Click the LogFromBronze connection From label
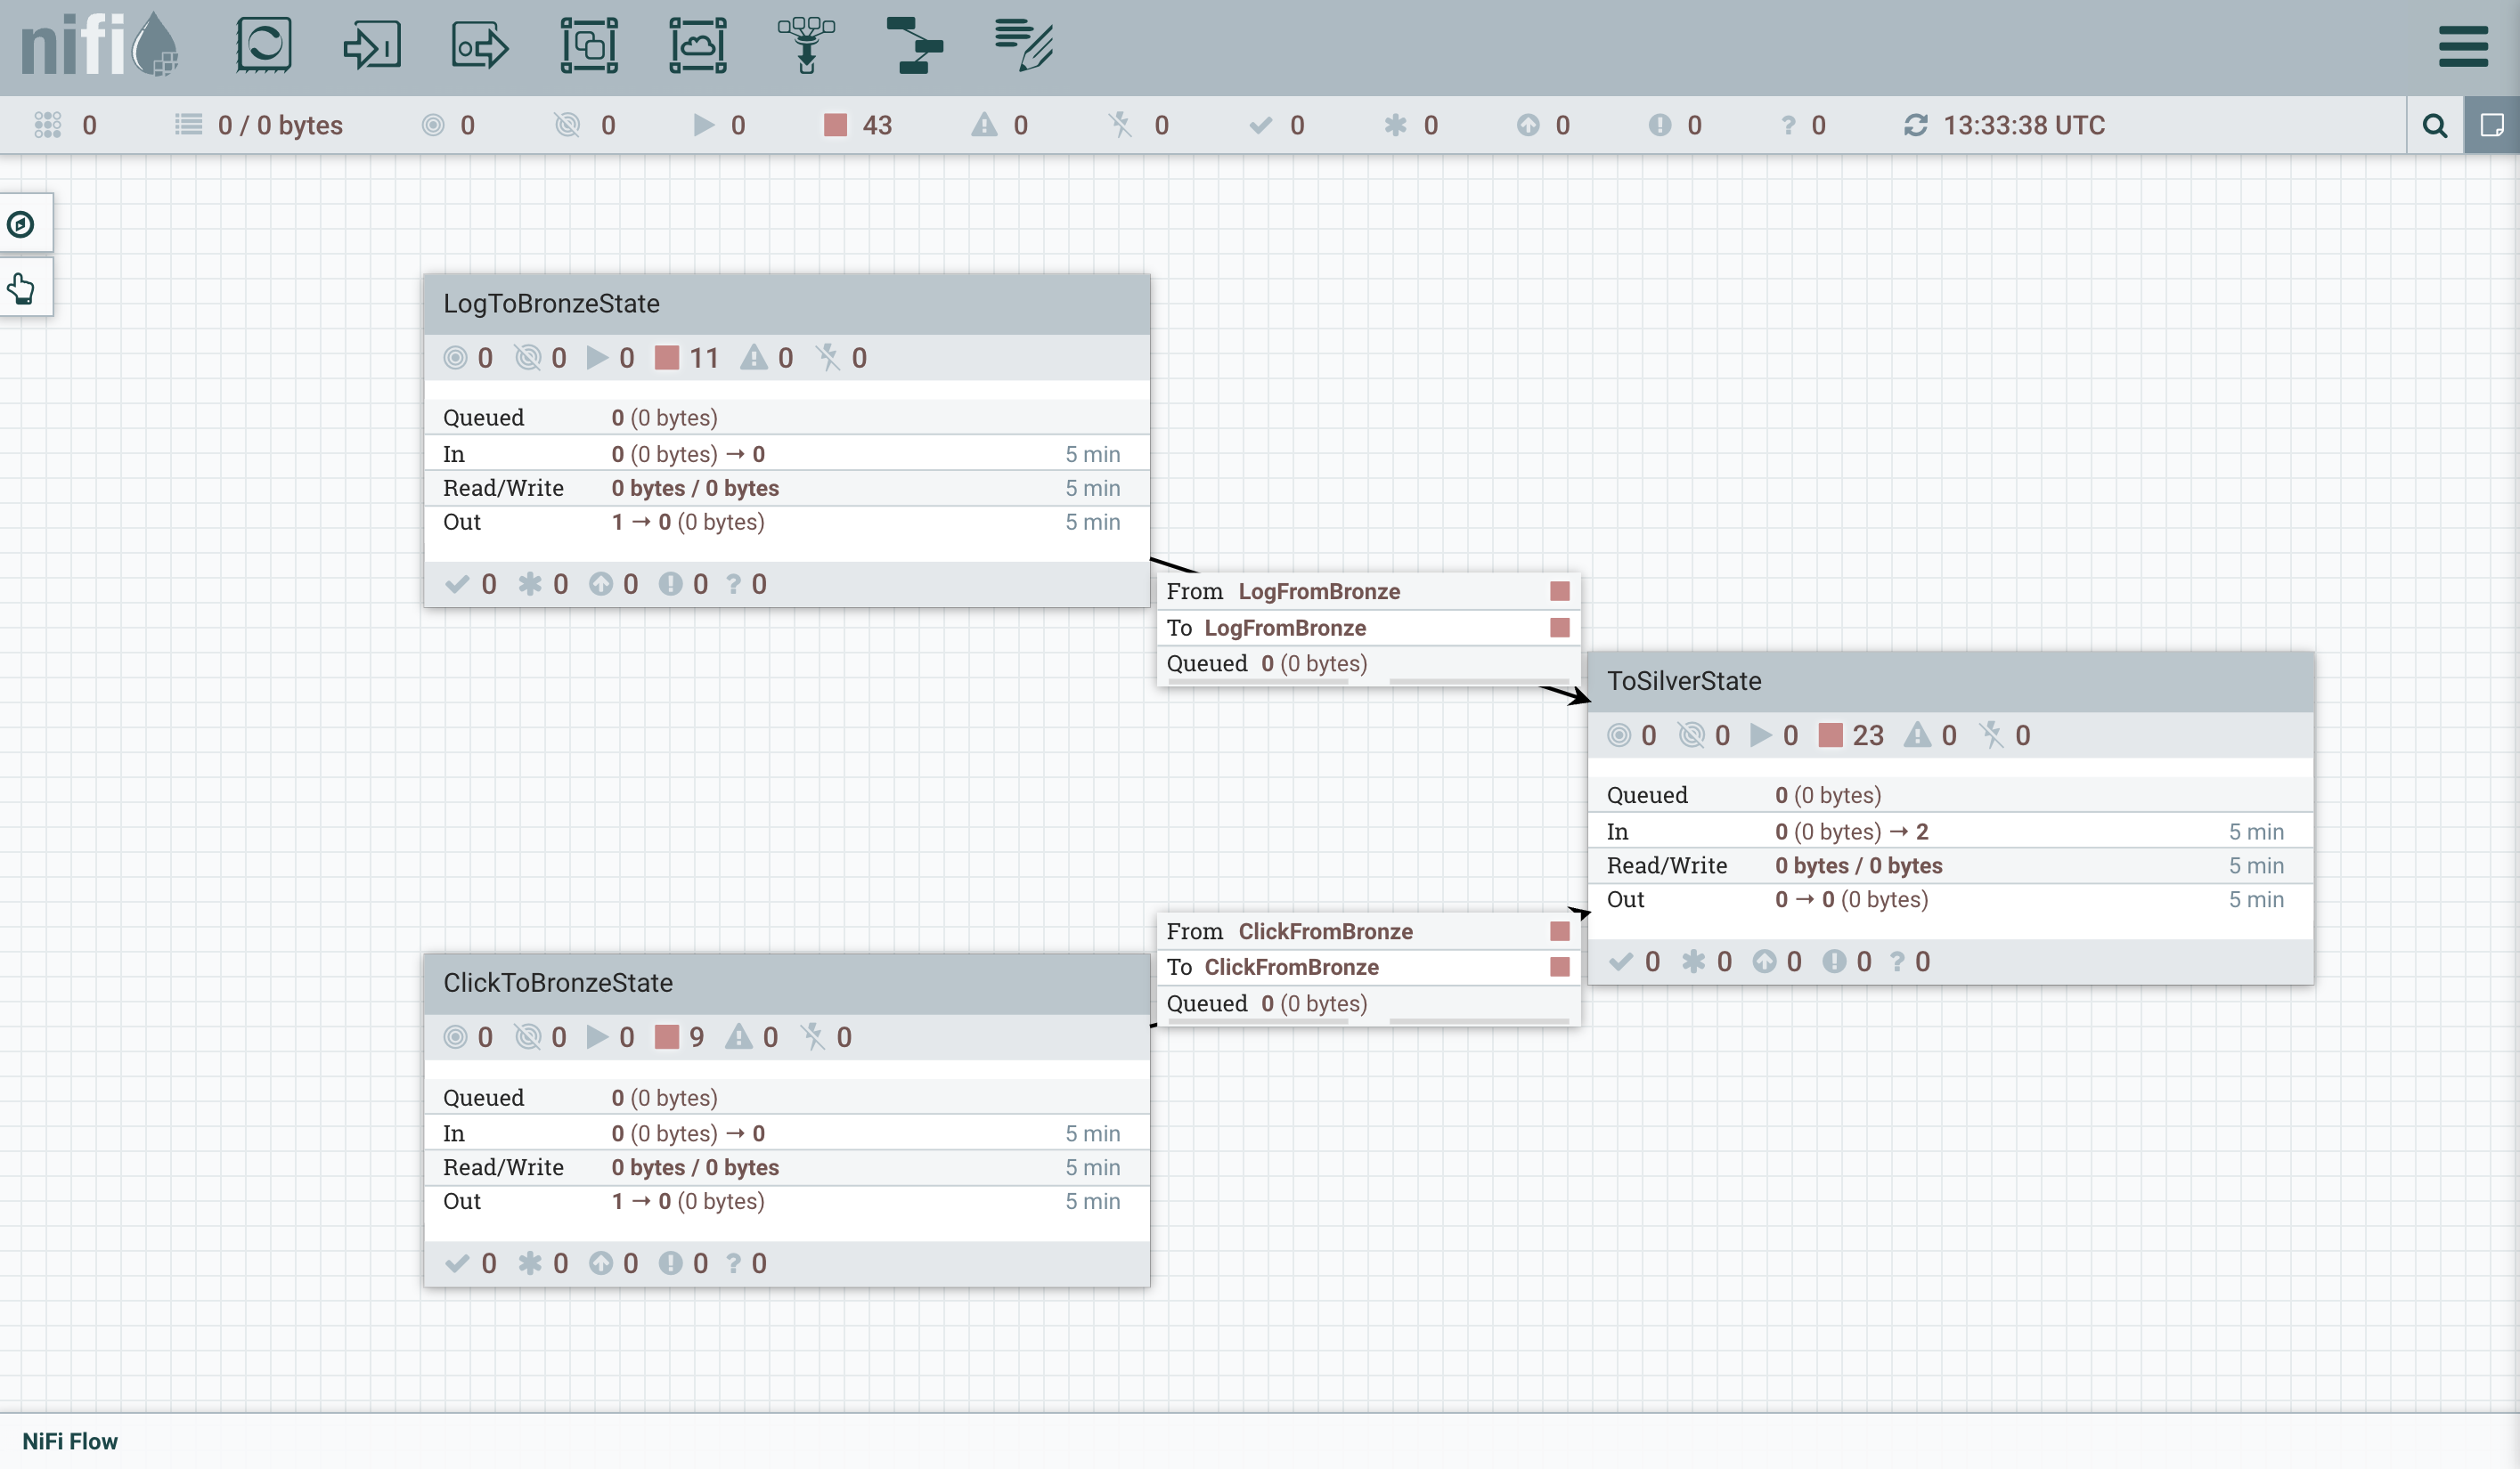This screenshot has height=1469, width=2520. (x=1195, y=591)
